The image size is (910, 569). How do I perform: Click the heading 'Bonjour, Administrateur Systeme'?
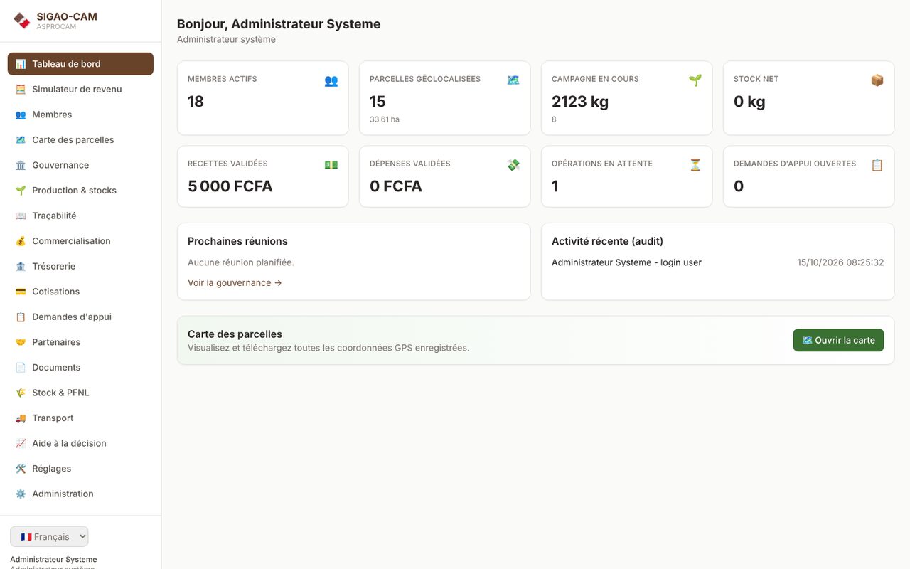click(279, 24)
